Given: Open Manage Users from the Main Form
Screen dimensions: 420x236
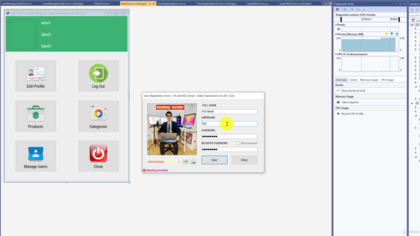Looking at the screenshot, I should (x=35, y=156).
